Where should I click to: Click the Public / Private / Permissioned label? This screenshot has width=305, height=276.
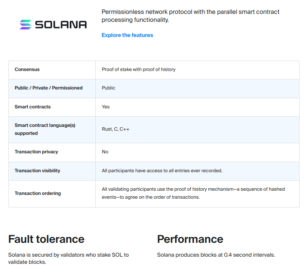click(49, 88)
